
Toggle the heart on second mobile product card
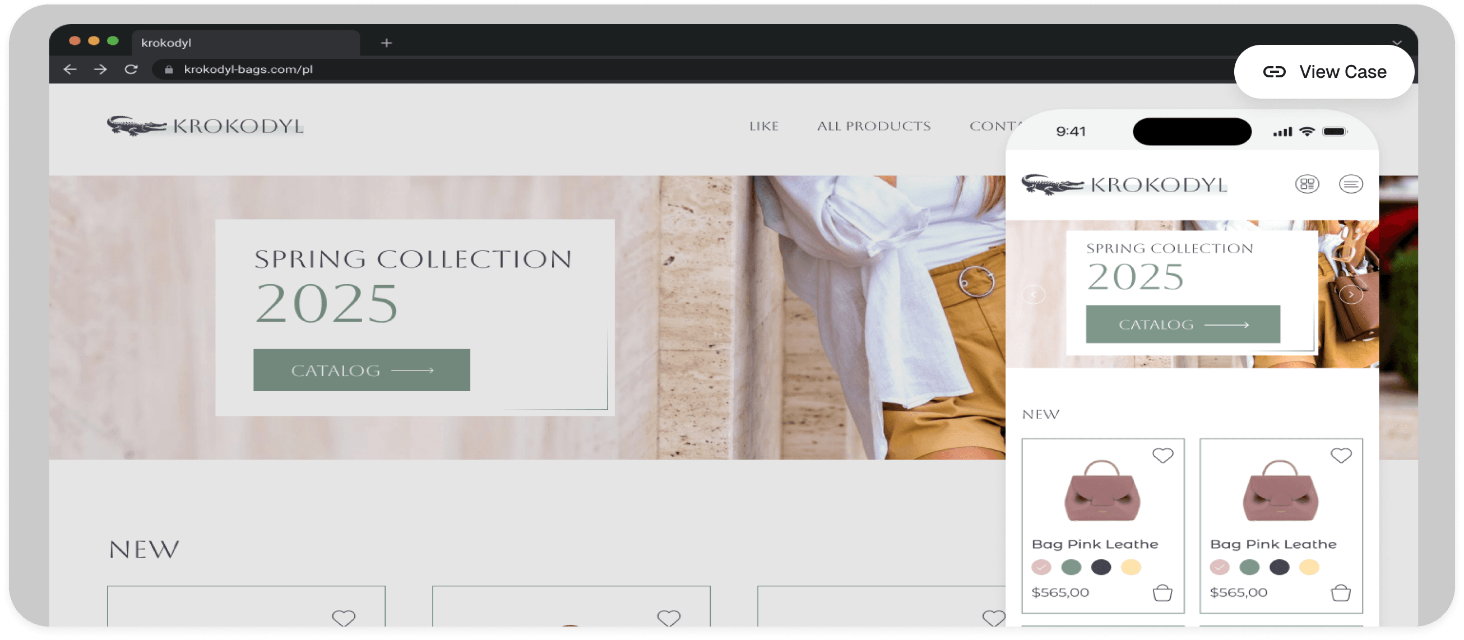1342,455
